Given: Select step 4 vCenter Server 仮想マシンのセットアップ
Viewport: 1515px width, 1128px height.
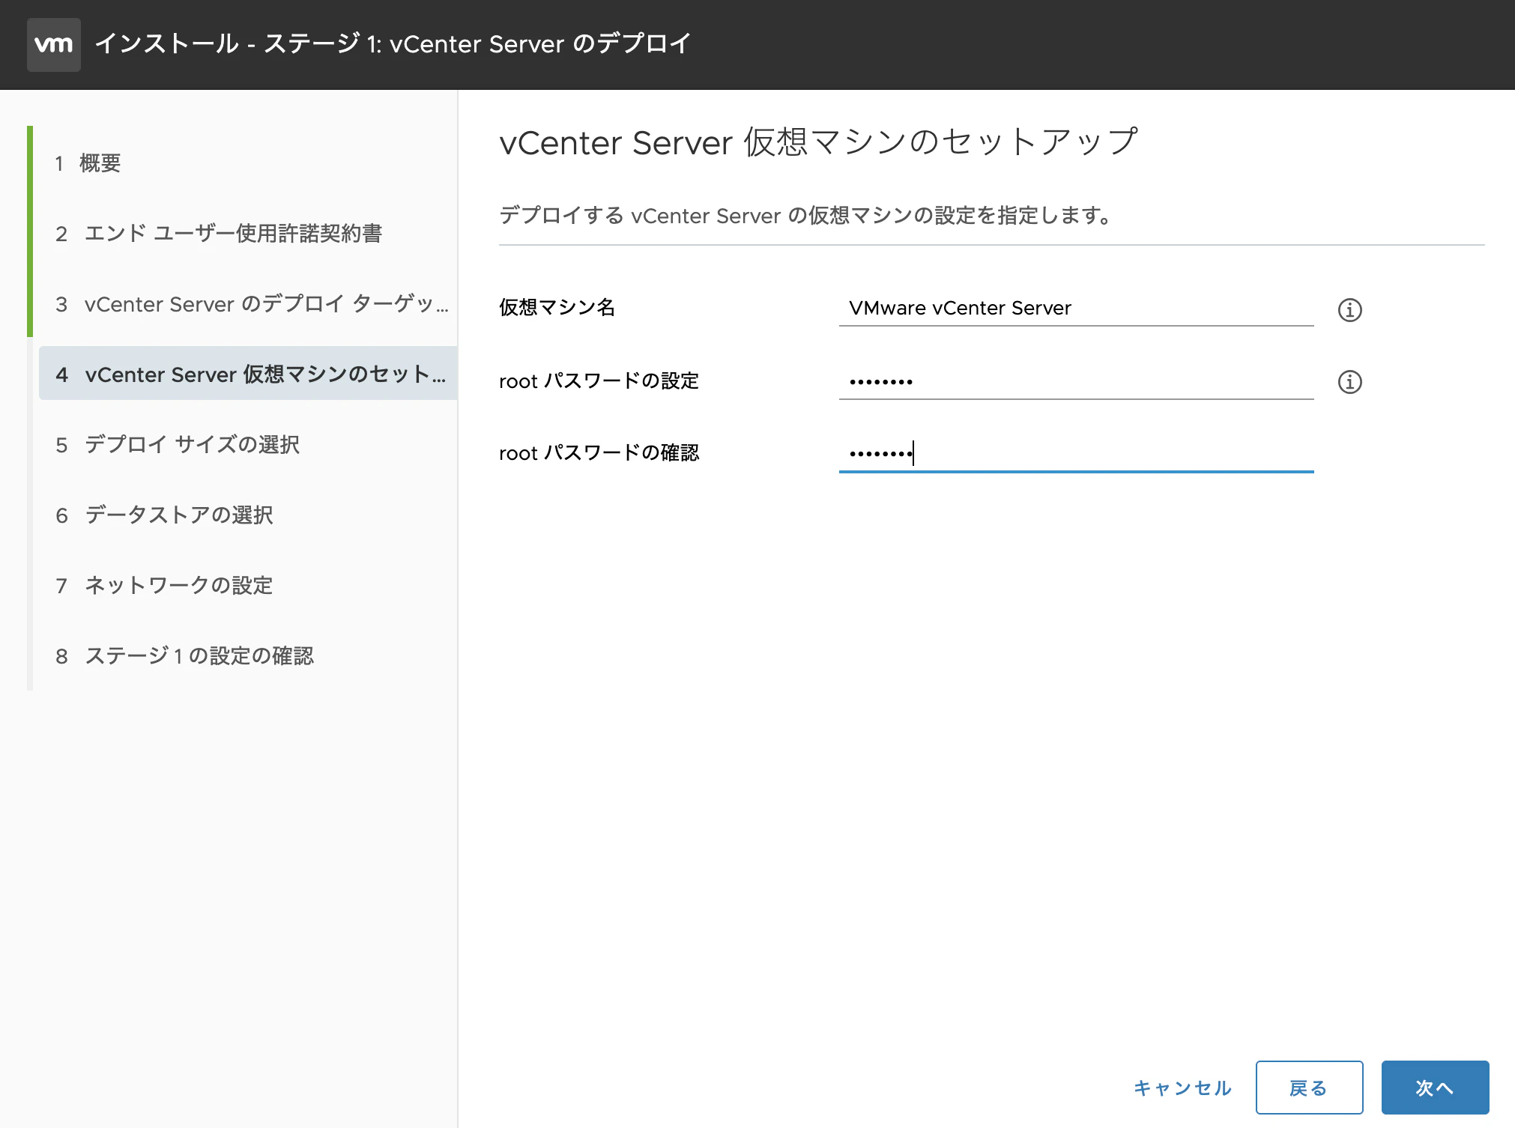Looking at the screenshot, I should point(248,373).
